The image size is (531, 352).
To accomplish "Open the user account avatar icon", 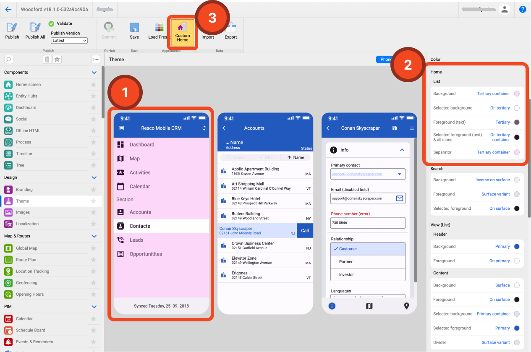I will 505,9.
